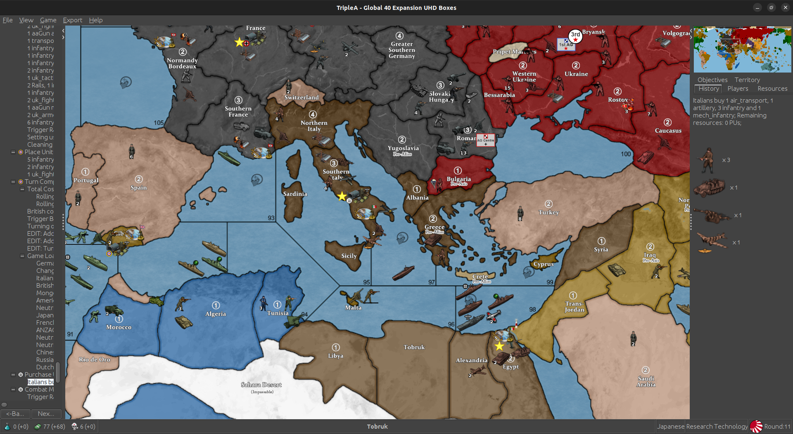
Task: Select the infantry unit in Saudi Arabia
Action: 633,338
